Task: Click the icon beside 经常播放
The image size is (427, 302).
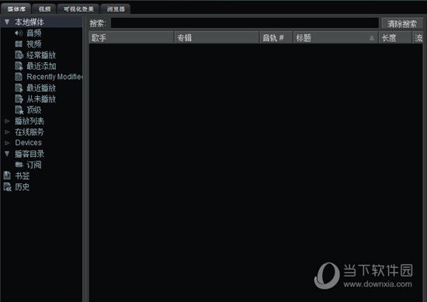Action: click(19, 55)
